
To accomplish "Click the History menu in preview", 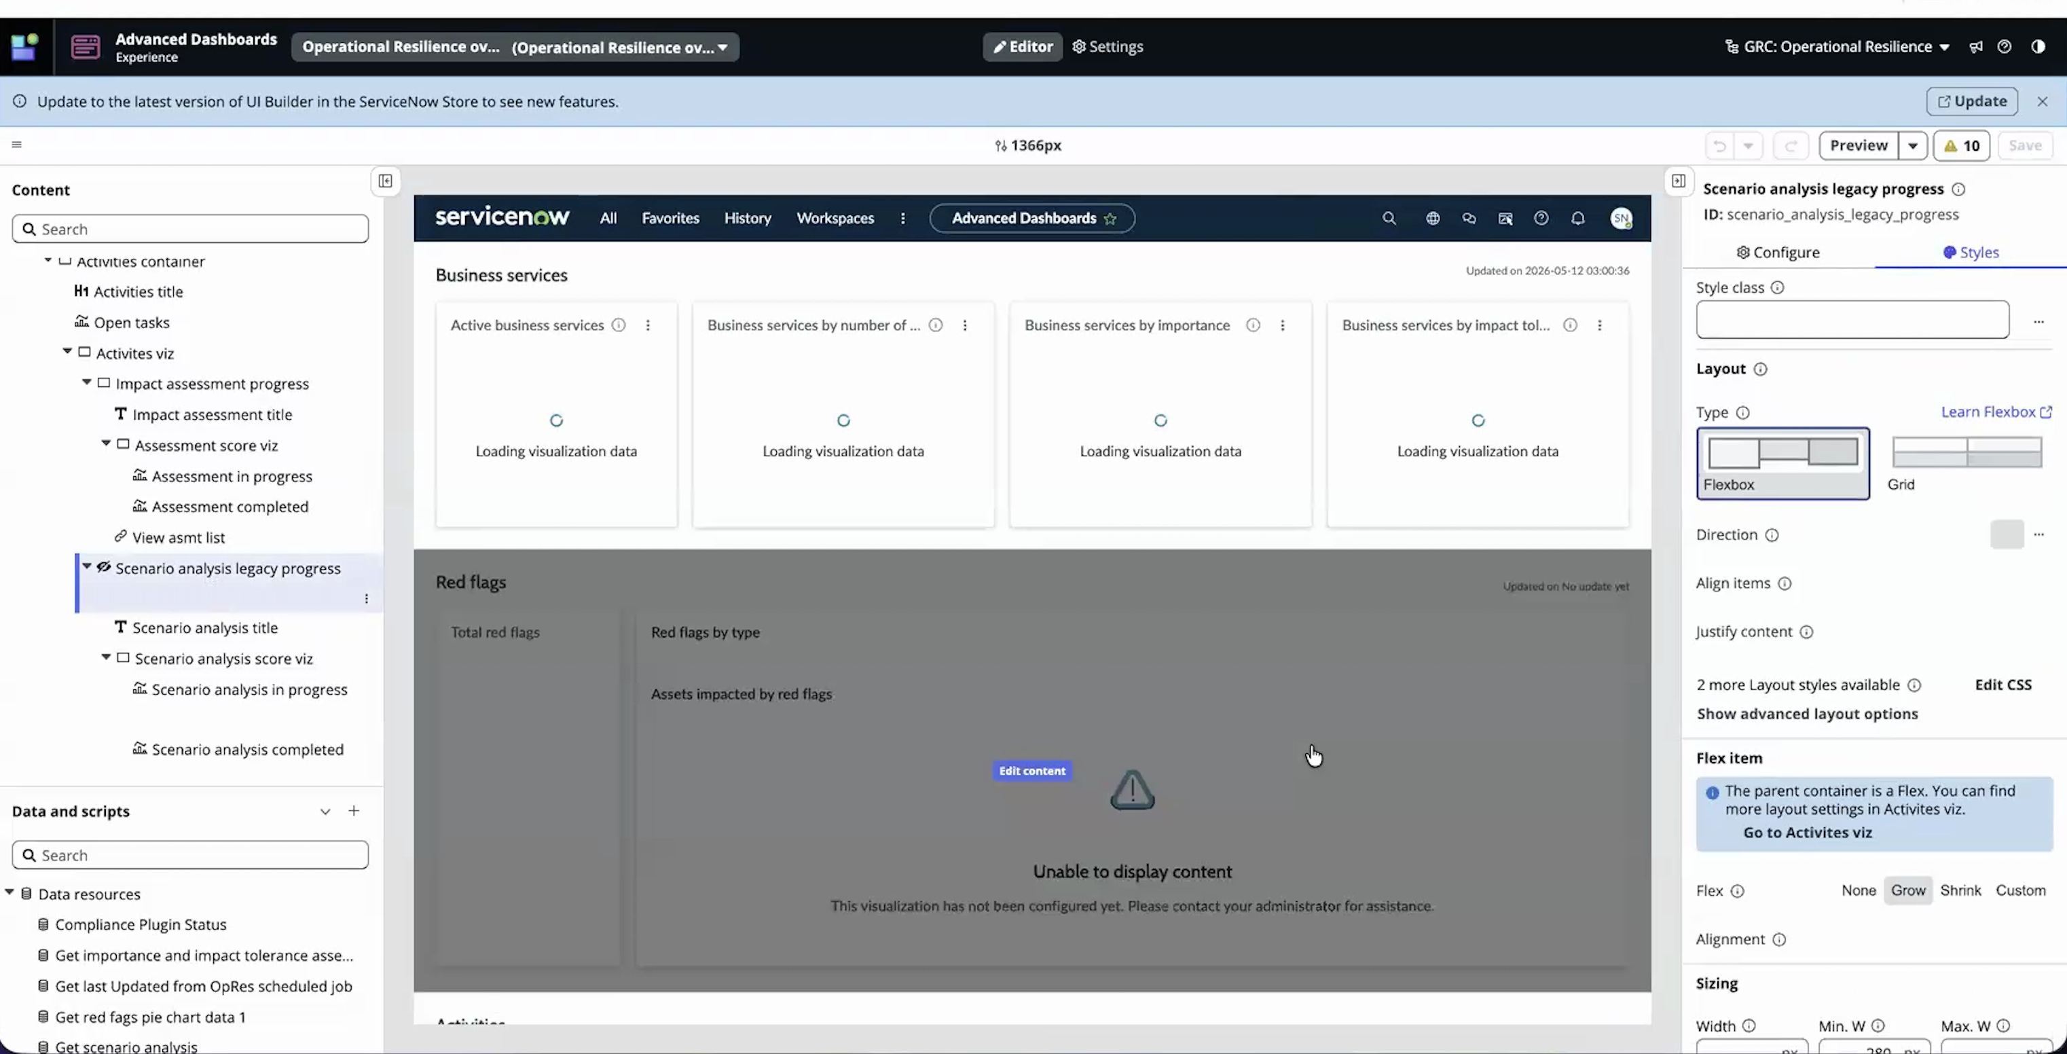I will (x=747, y=219).
